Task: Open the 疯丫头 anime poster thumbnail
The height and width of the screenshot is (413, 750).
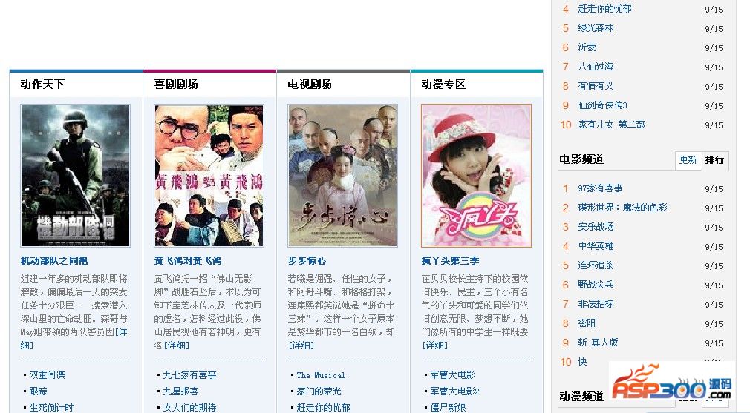Action: click(x=477, y=176)
